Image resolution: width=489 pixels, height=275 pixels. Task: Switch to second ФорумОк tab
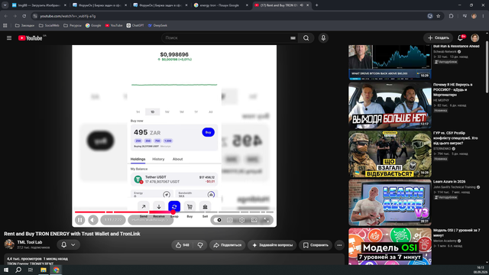tap(160, 5)
